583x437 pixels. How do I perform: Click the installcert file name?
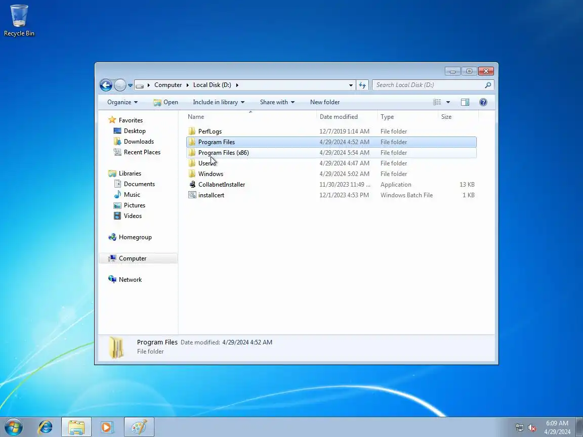[x=211, y=195]
